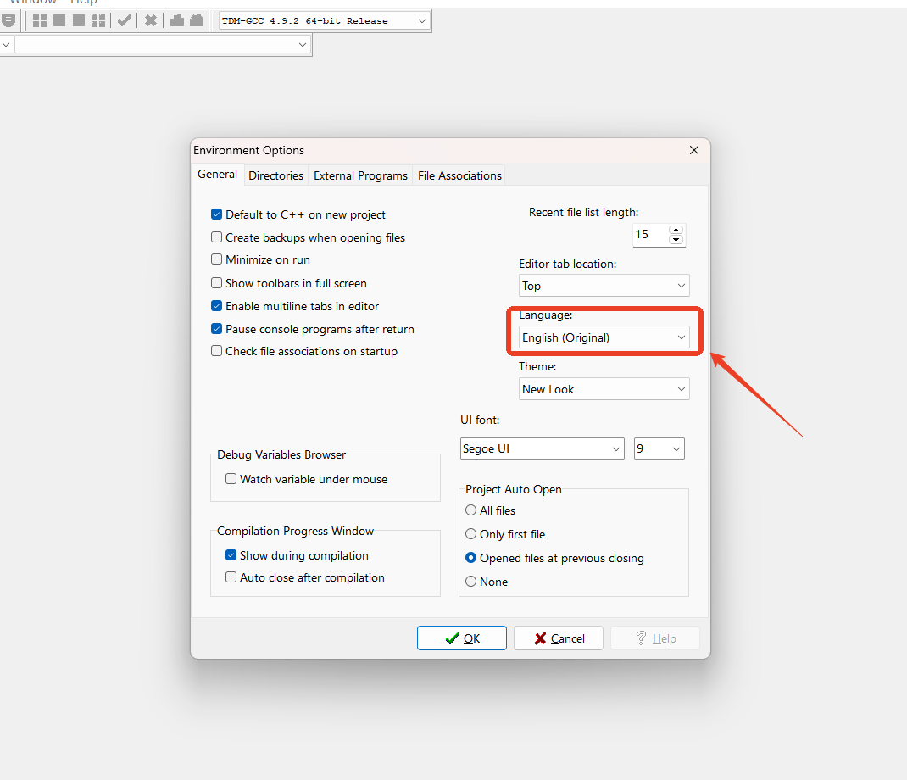Click the Run toolbar icon
Image resolution: width=907 pixels, height=780 pixels.
click(x=59, y=21)
